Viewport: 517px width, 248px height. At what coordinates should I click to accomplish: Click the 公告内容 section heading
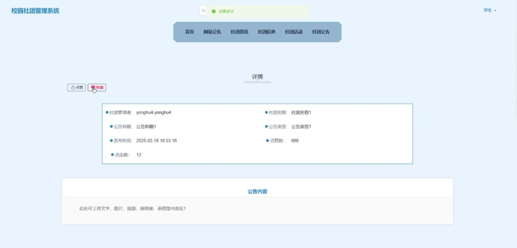257,192
